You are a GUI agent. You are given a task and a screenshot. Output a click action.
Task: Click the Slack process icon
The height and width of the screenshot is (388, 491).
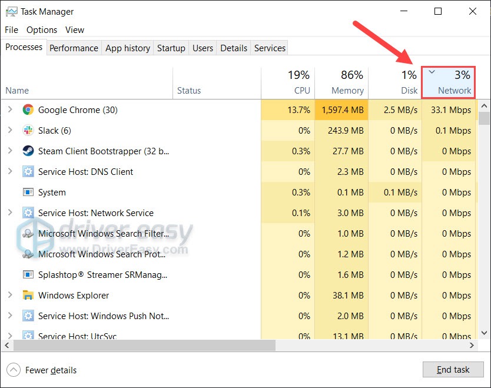[28, 130]
